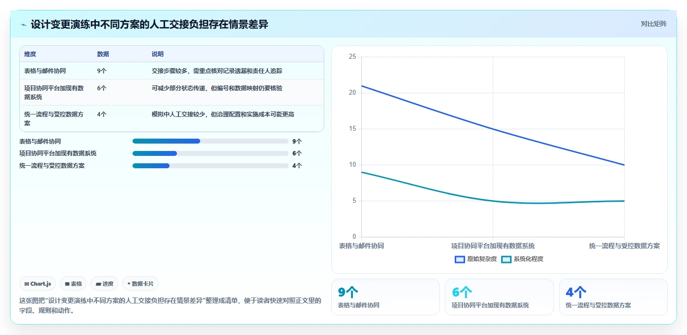Click the 4个 value in the table
Screen dimensions: 687x335
coord(102,114)
